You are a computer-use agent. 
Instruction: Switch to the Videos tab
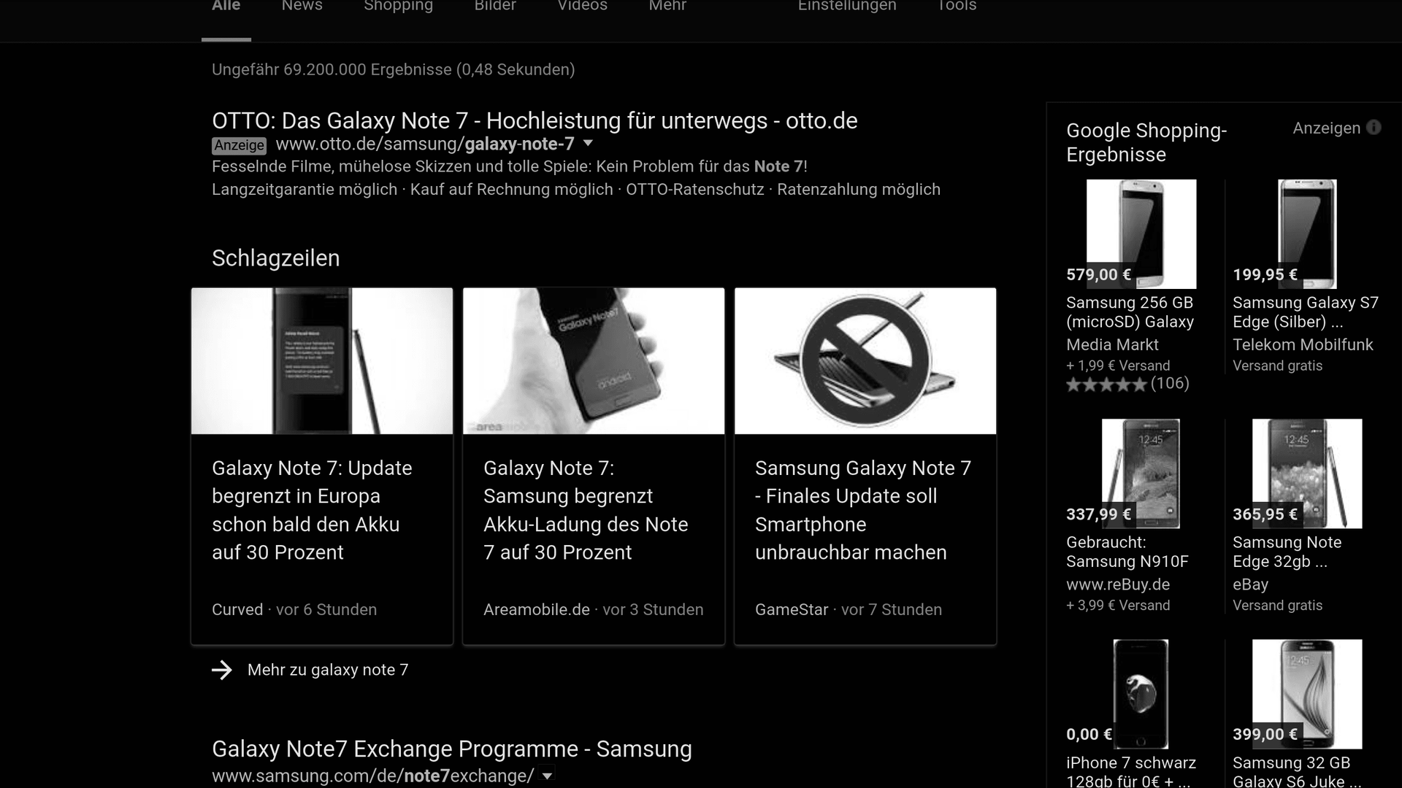pos(583,6)
